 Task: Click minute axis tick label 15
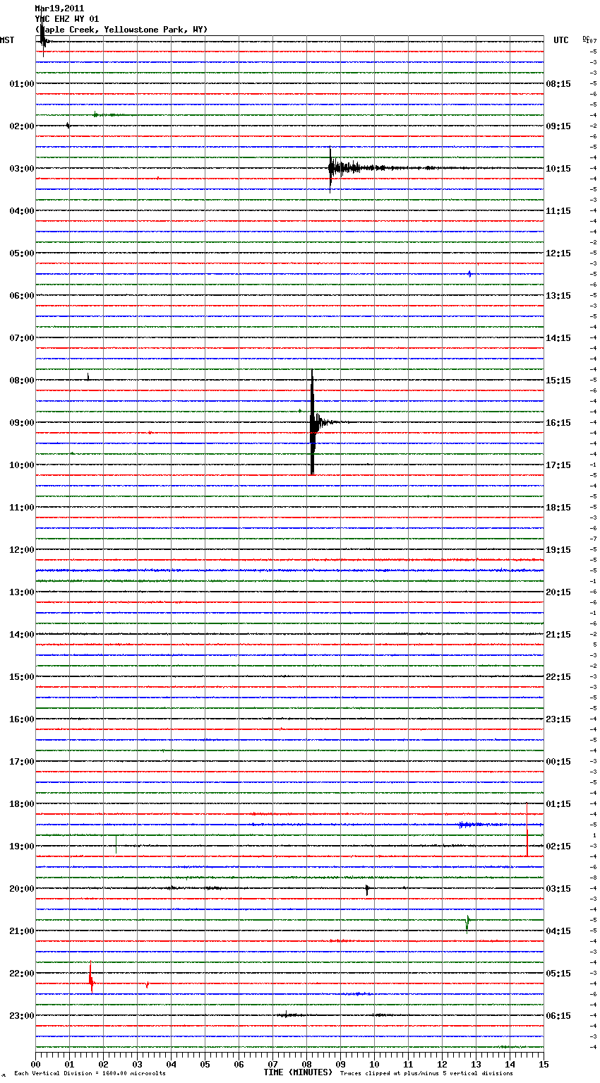(544, 1064)
